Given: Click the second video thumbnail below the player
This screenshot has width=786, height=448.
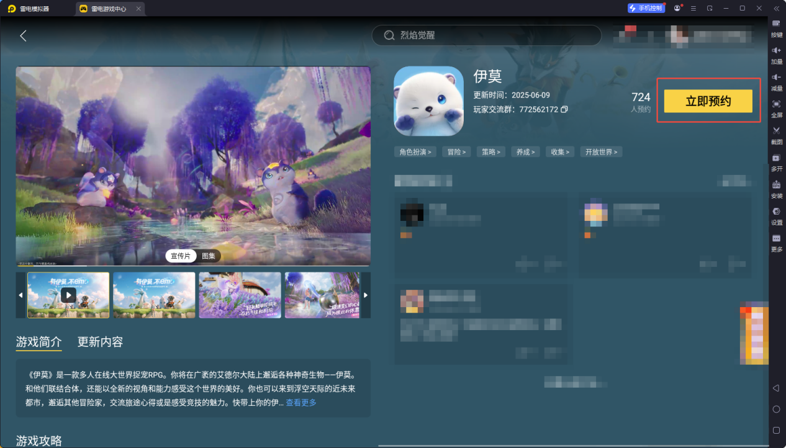Looking at the screenshot, I should click(x=153, y=295).
